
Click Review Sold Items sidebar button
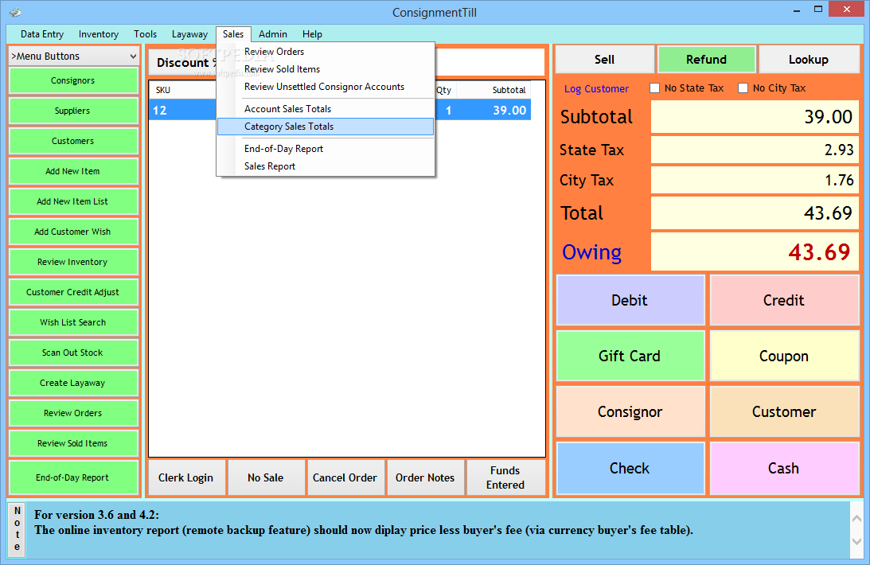[x=73, y=443]
